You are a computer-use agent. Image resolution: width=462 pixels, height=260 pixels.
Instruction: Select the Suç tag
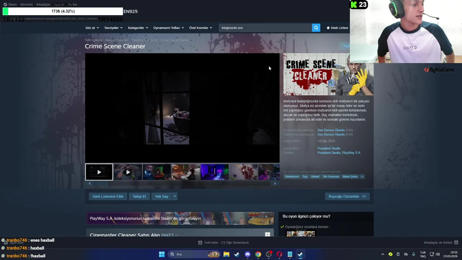(x=305, y=177)
